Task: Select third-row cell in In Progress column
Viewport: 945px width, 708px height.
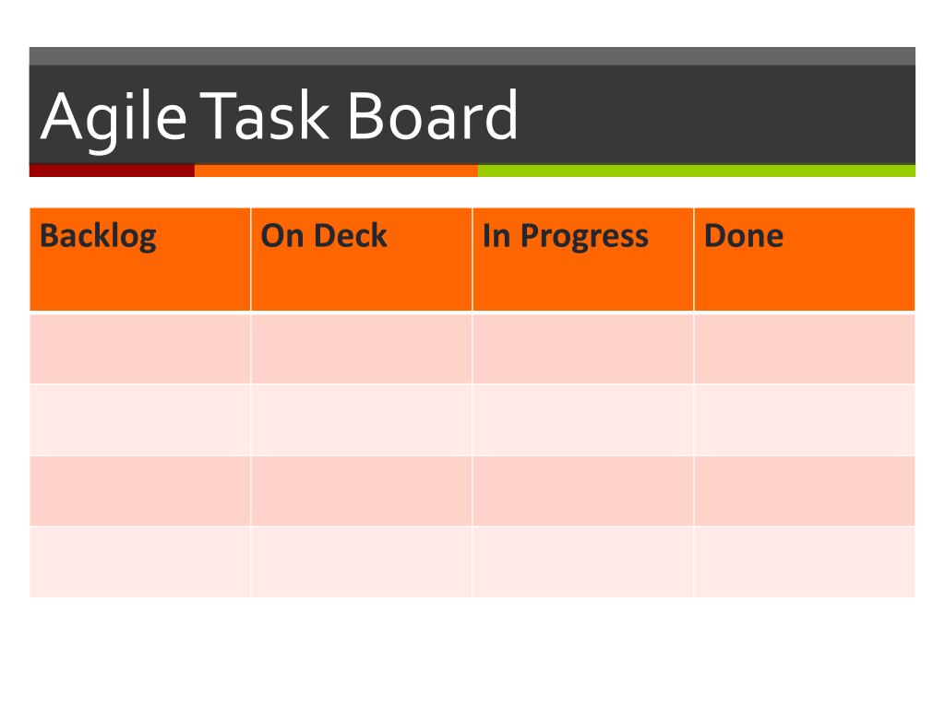Action: pyautogui.click(x=583, y=491)
